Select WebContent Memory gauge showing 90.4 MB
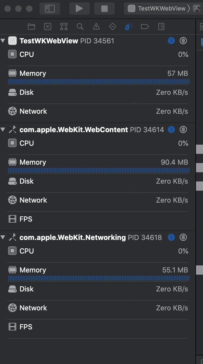Viewport: 203px width, 364px height. pyautogui.click(x=98, y=162)
